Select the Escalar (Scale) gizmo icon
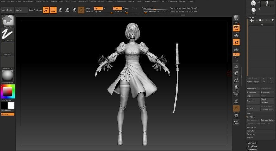Image resolution: width=276 pixels, height=151 pixels. 67,10
